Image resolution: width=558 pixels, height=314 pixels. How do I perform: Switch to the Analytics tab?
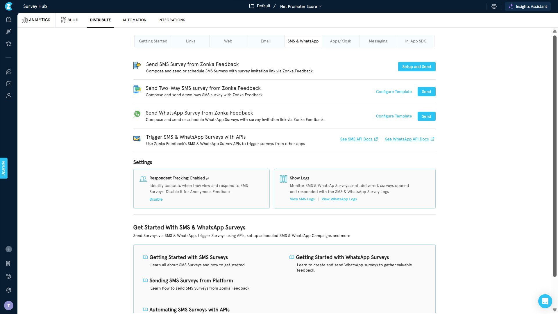[36, 20]
